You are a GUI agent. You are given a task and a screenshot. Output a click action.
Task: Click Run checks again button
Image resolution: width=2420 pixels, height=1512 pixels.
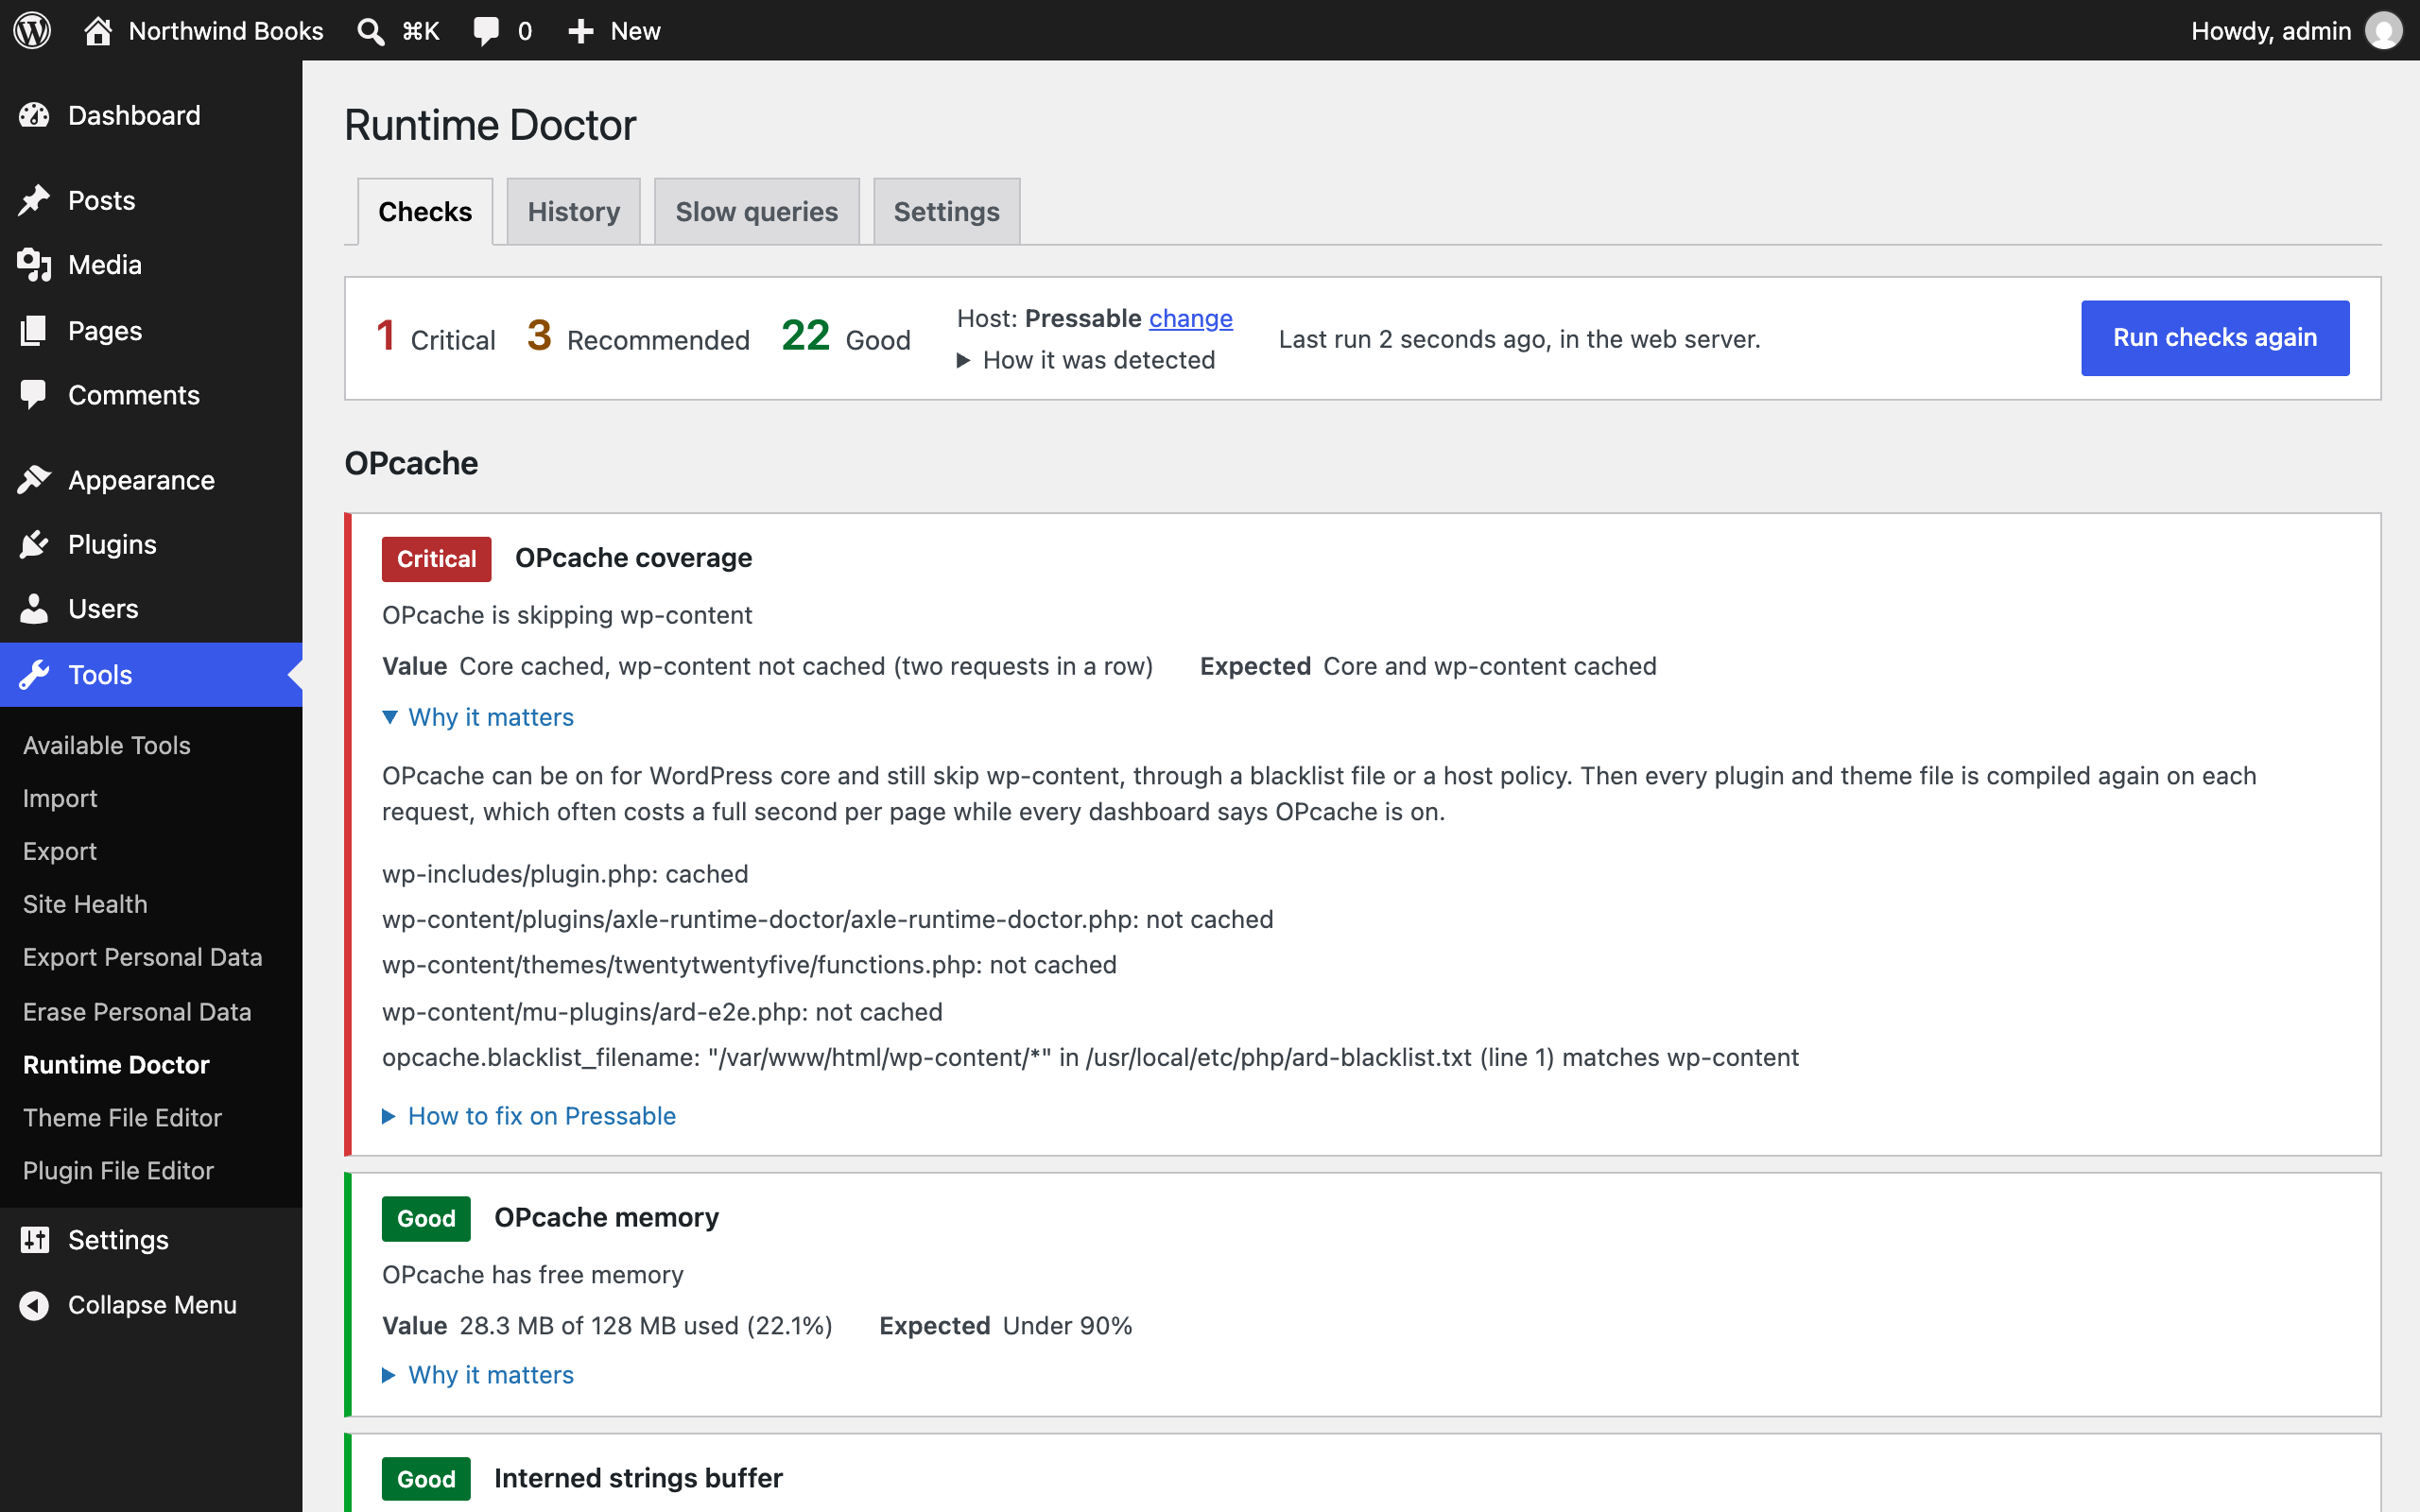[2215, 338]
